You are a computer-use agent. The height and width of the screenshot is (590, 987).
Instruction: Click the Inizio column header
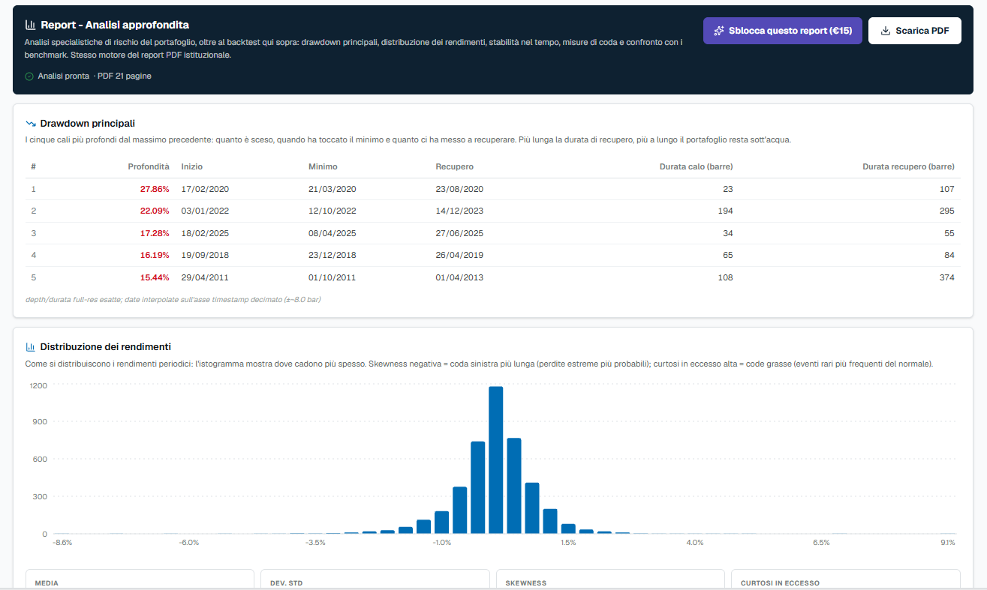(192, 166)
